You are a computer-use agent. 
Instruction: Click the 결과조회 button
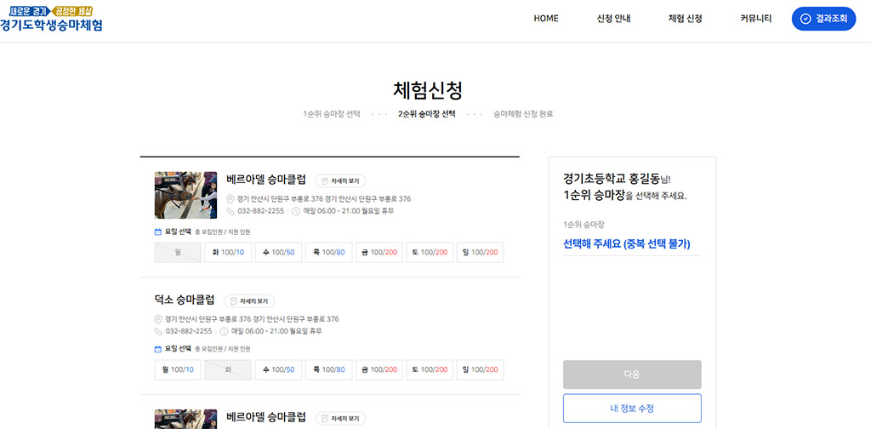click(x=823, y=19)
